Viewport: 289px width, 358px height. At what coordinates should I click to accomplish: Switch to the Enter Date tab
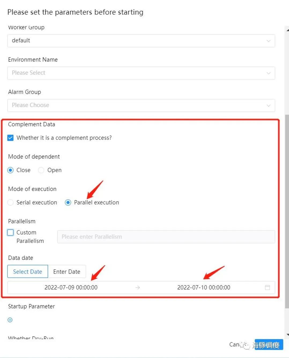67,271
